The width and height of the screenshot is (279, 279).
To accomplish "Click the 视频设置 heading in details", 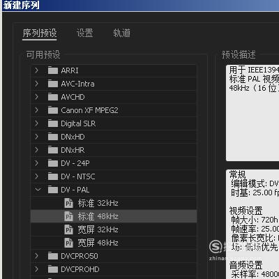I will tap(246, 211).
